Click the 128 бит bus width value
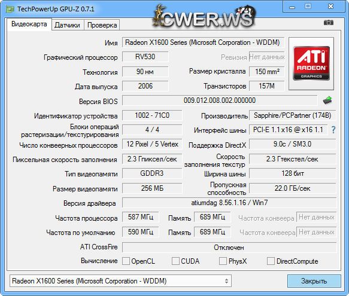Image resolution: width=349 pixels, height=296 pixels. coord(293,173)
